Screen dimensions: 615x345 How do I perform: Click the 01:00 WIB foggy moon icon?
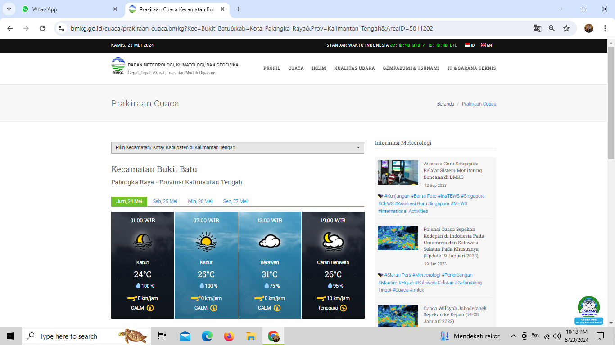coord(143,242)
